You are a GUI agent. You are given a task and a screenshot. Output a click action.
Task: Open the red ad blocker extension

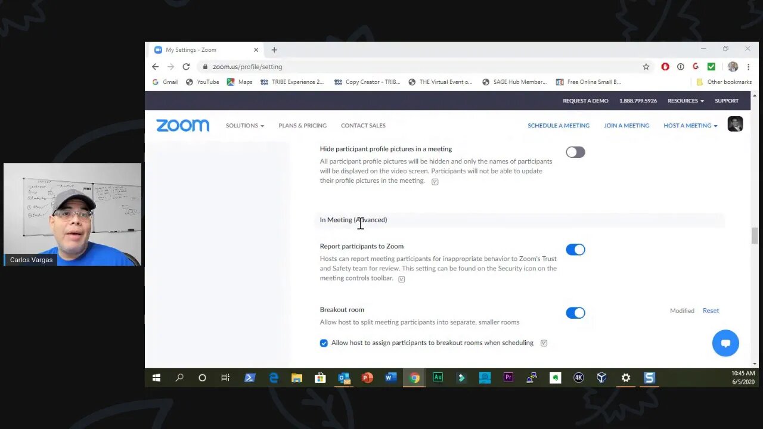[665, 67]
